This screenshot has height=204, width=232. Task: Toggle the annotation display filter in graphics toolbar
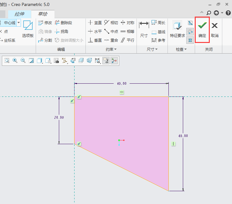(x=106, y=61)
